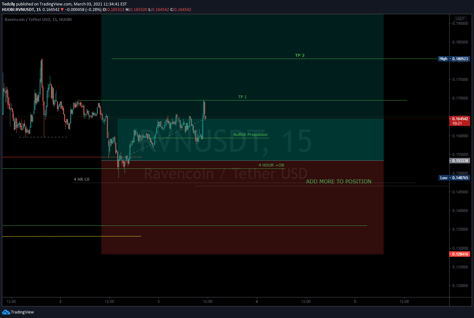Click the HUOBI:RVNUSDT symbol header text
Image resolution: width=474 pixels, height=318 pixels.
[x=21, y=10]
